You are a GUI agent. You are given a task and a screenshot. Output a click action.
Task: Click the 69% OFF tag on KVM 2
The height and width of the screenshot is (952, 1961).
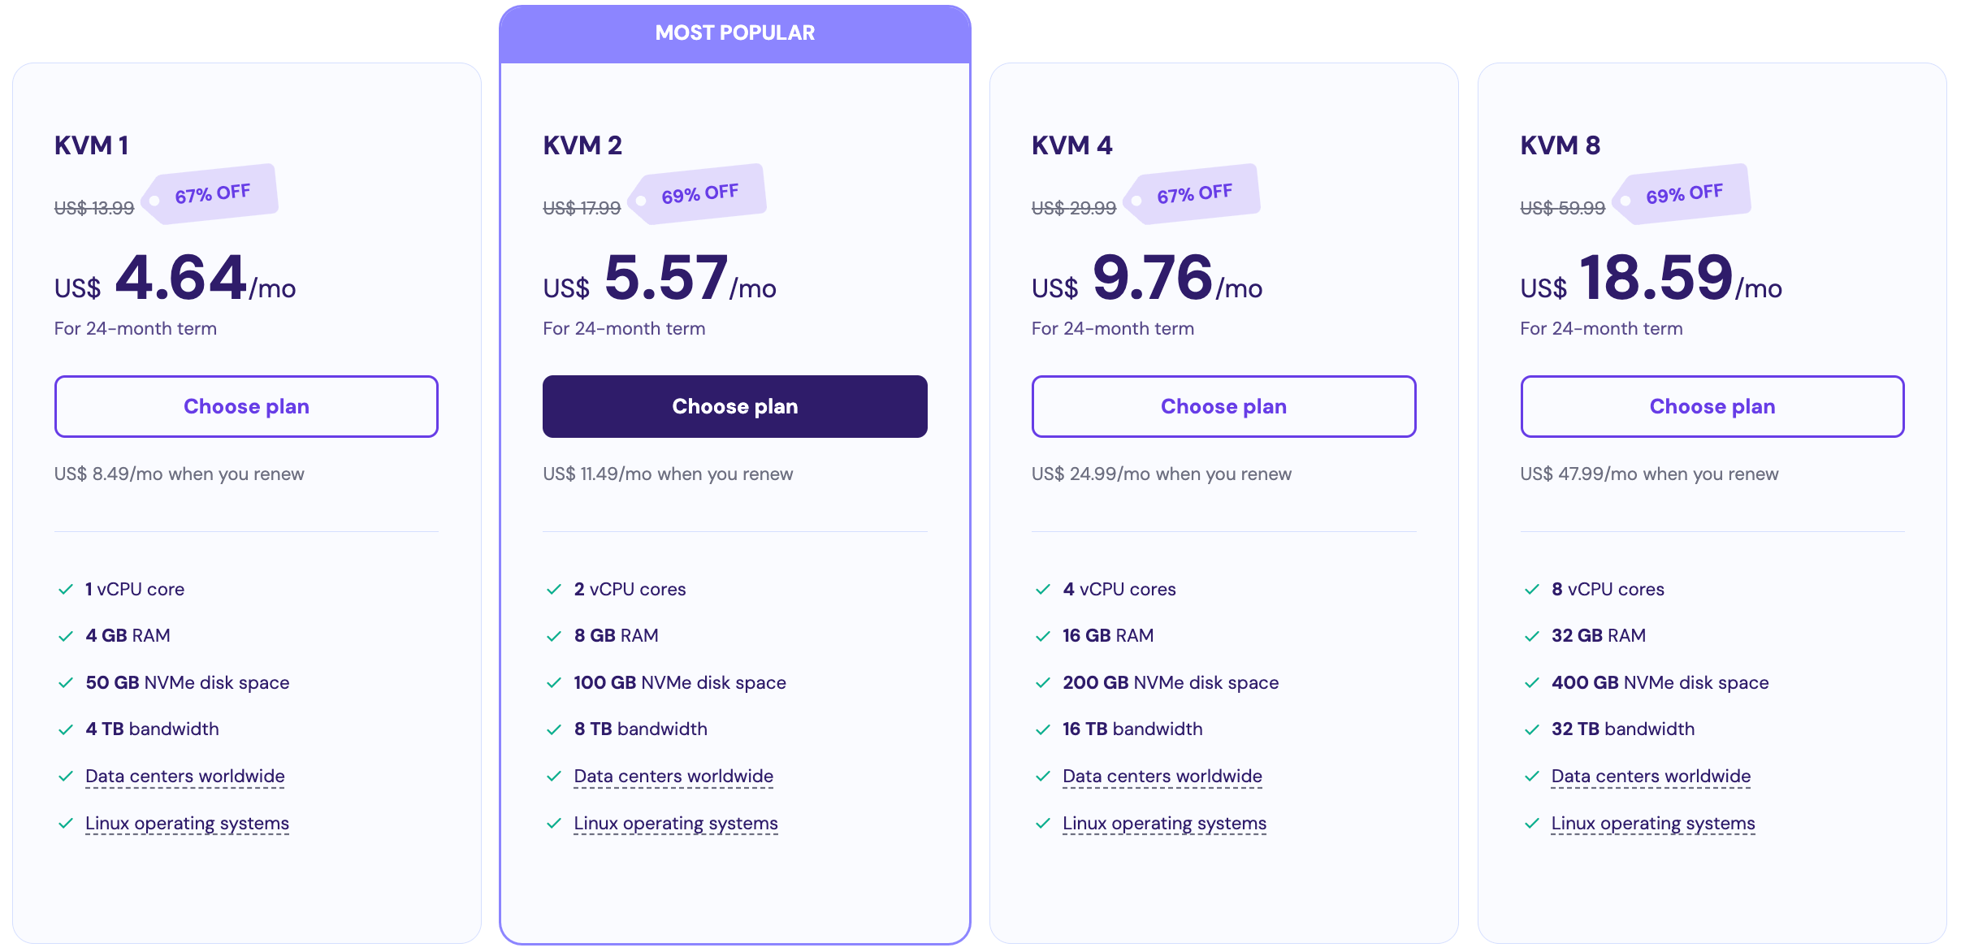[700, 192]
